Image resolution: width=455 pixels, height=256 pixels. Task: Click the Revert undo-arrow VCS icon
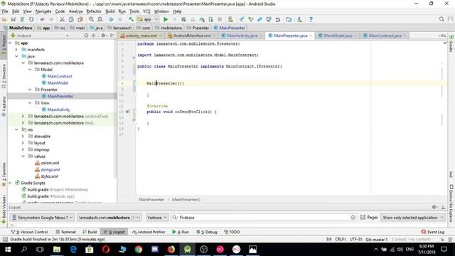[278, 19]
